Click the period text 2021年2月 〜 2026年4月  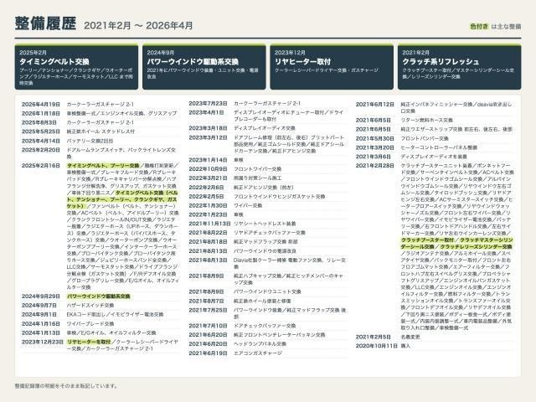pyautogui.click(x=138, y=26)
